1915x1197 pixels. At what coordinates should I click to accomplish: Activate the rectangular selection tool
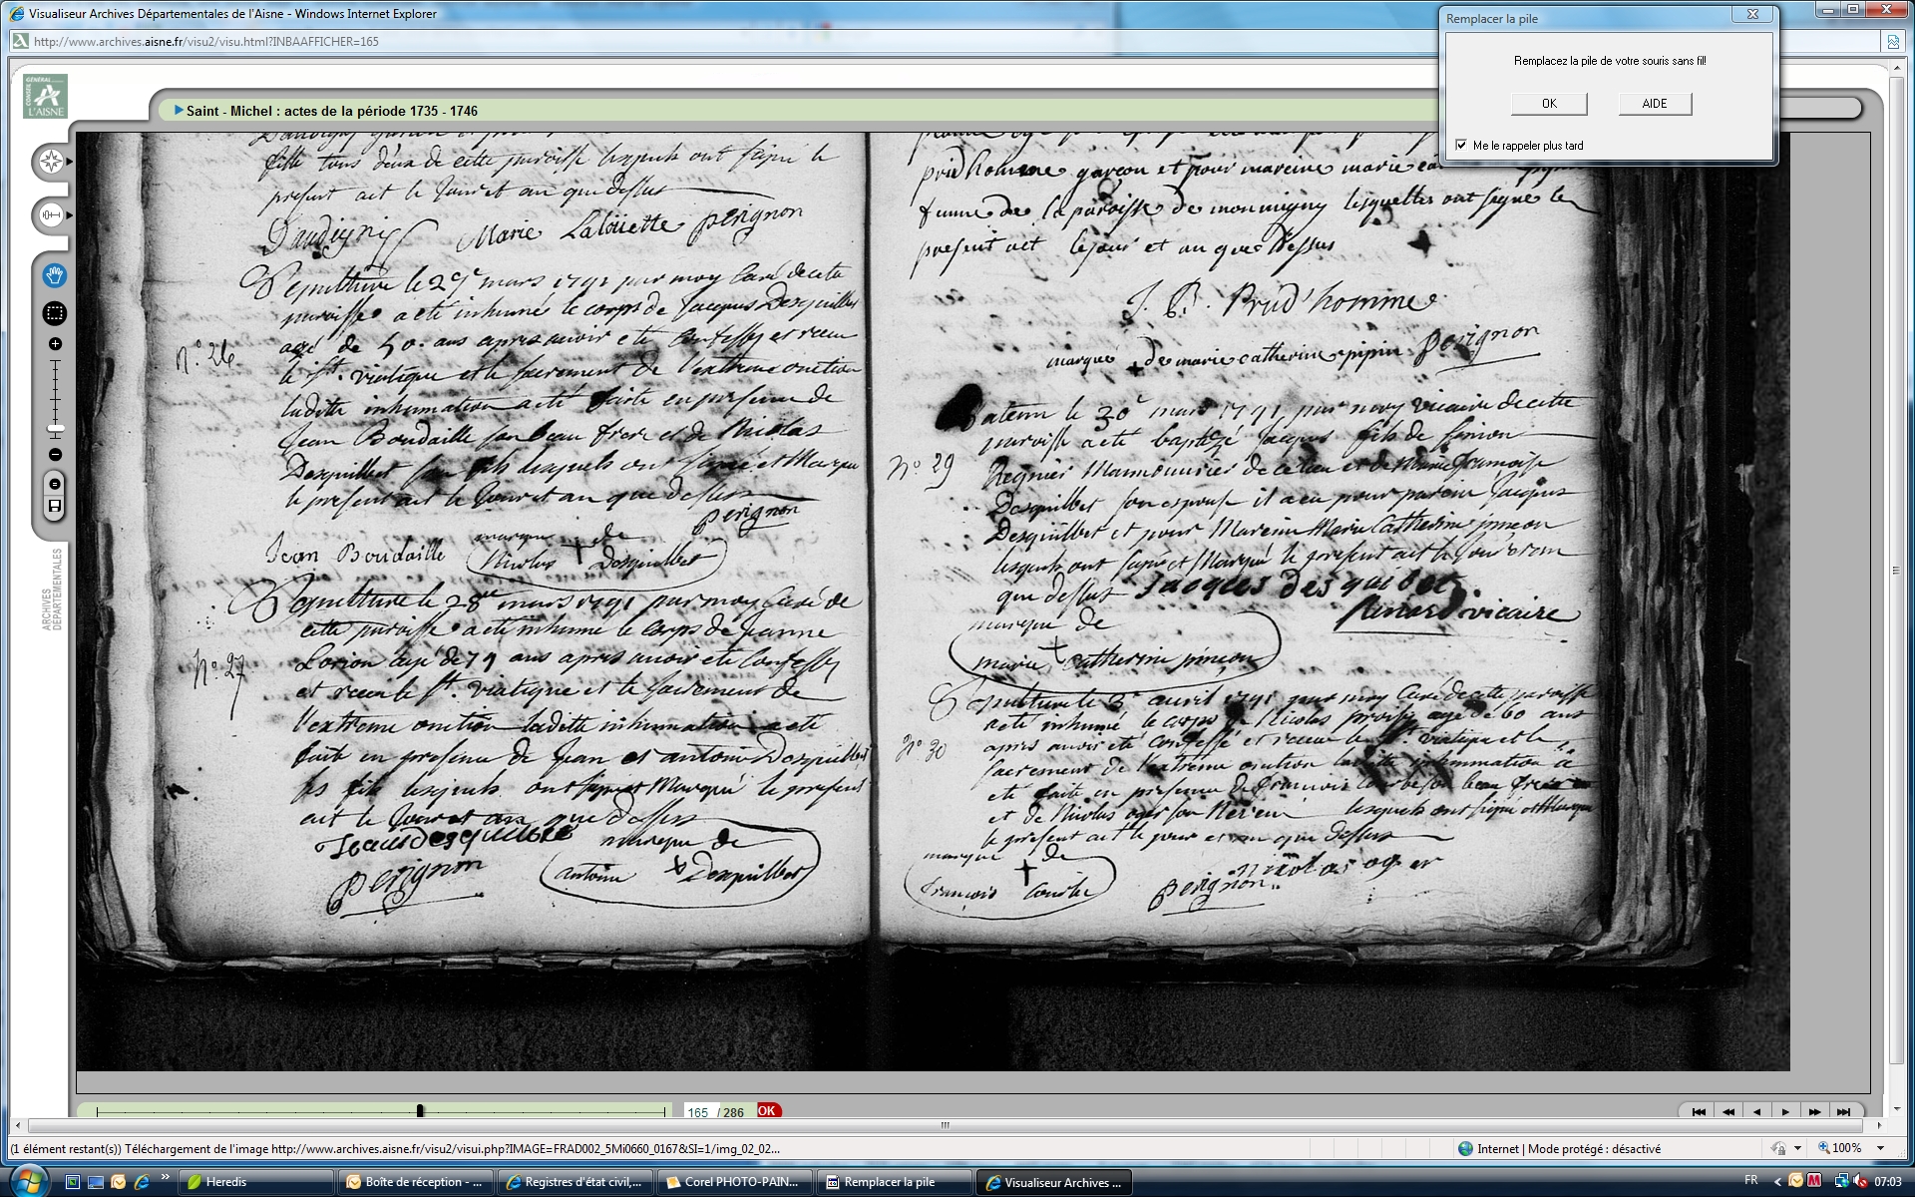[54, 313]
